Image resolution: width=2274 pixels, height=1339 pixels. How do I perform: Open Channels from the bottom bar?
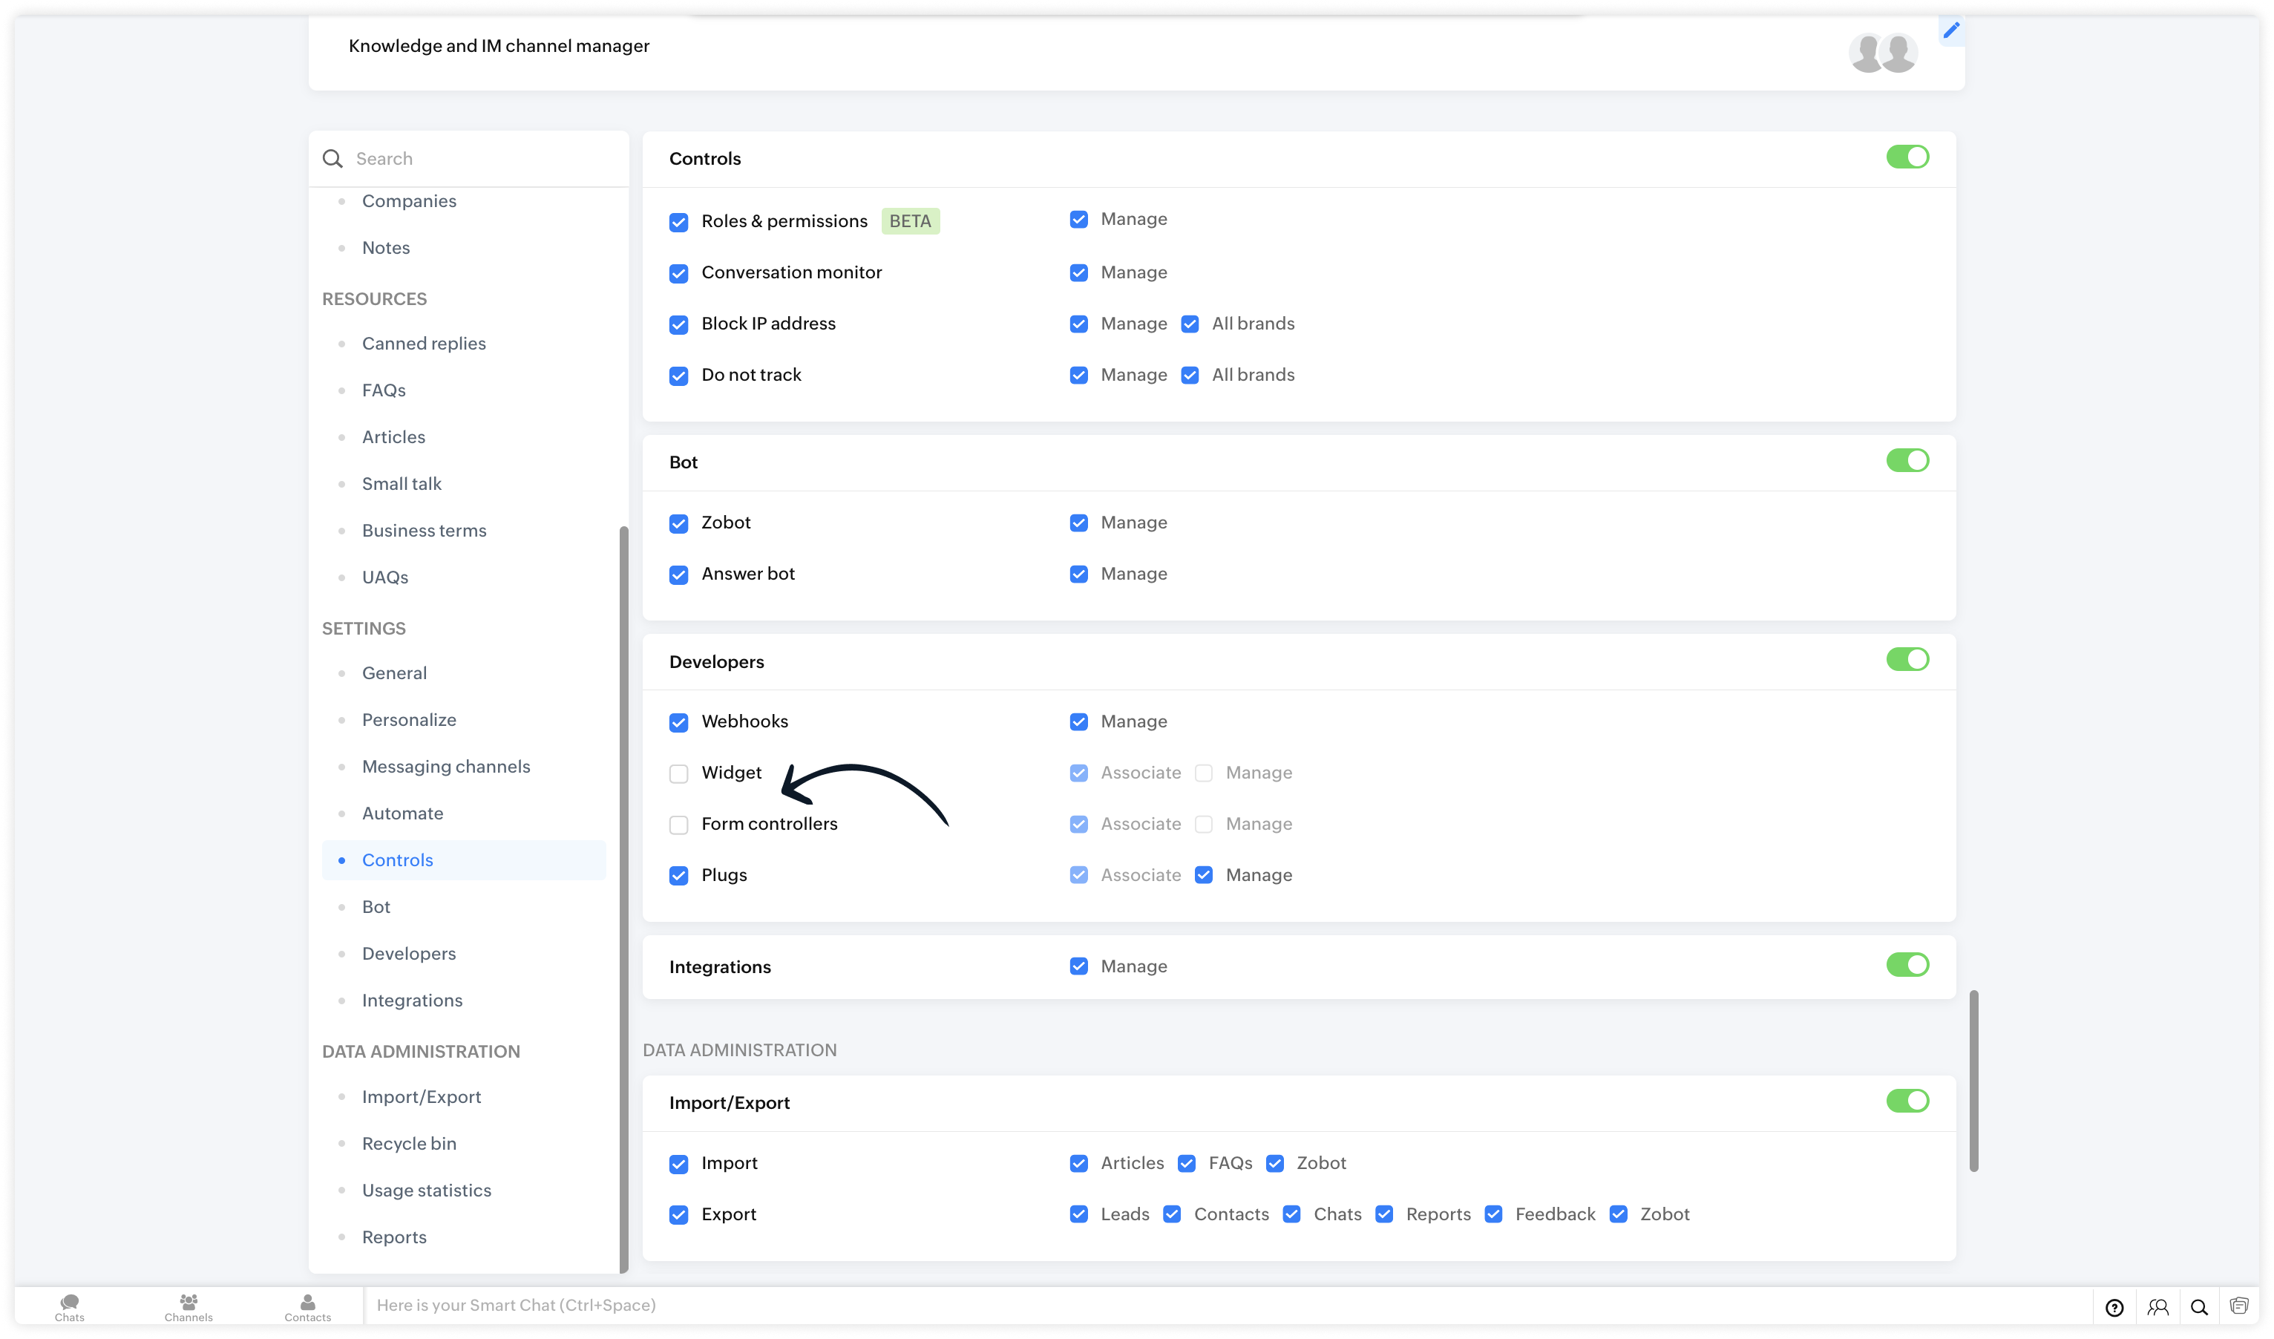[189, 1306]
